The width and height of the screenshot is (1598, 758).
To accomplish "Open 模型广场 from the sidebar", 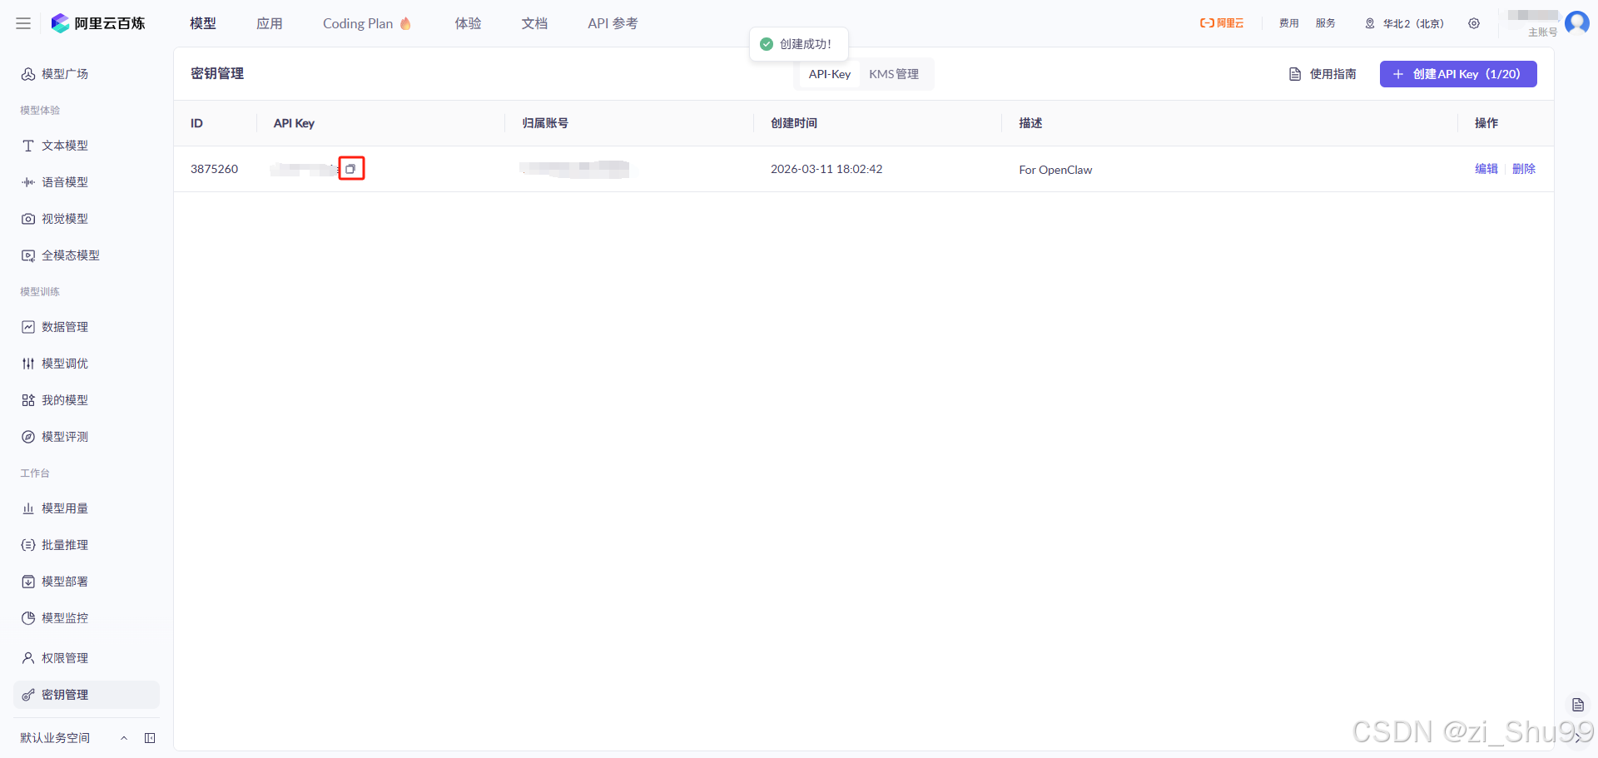I will coord(64,73).
